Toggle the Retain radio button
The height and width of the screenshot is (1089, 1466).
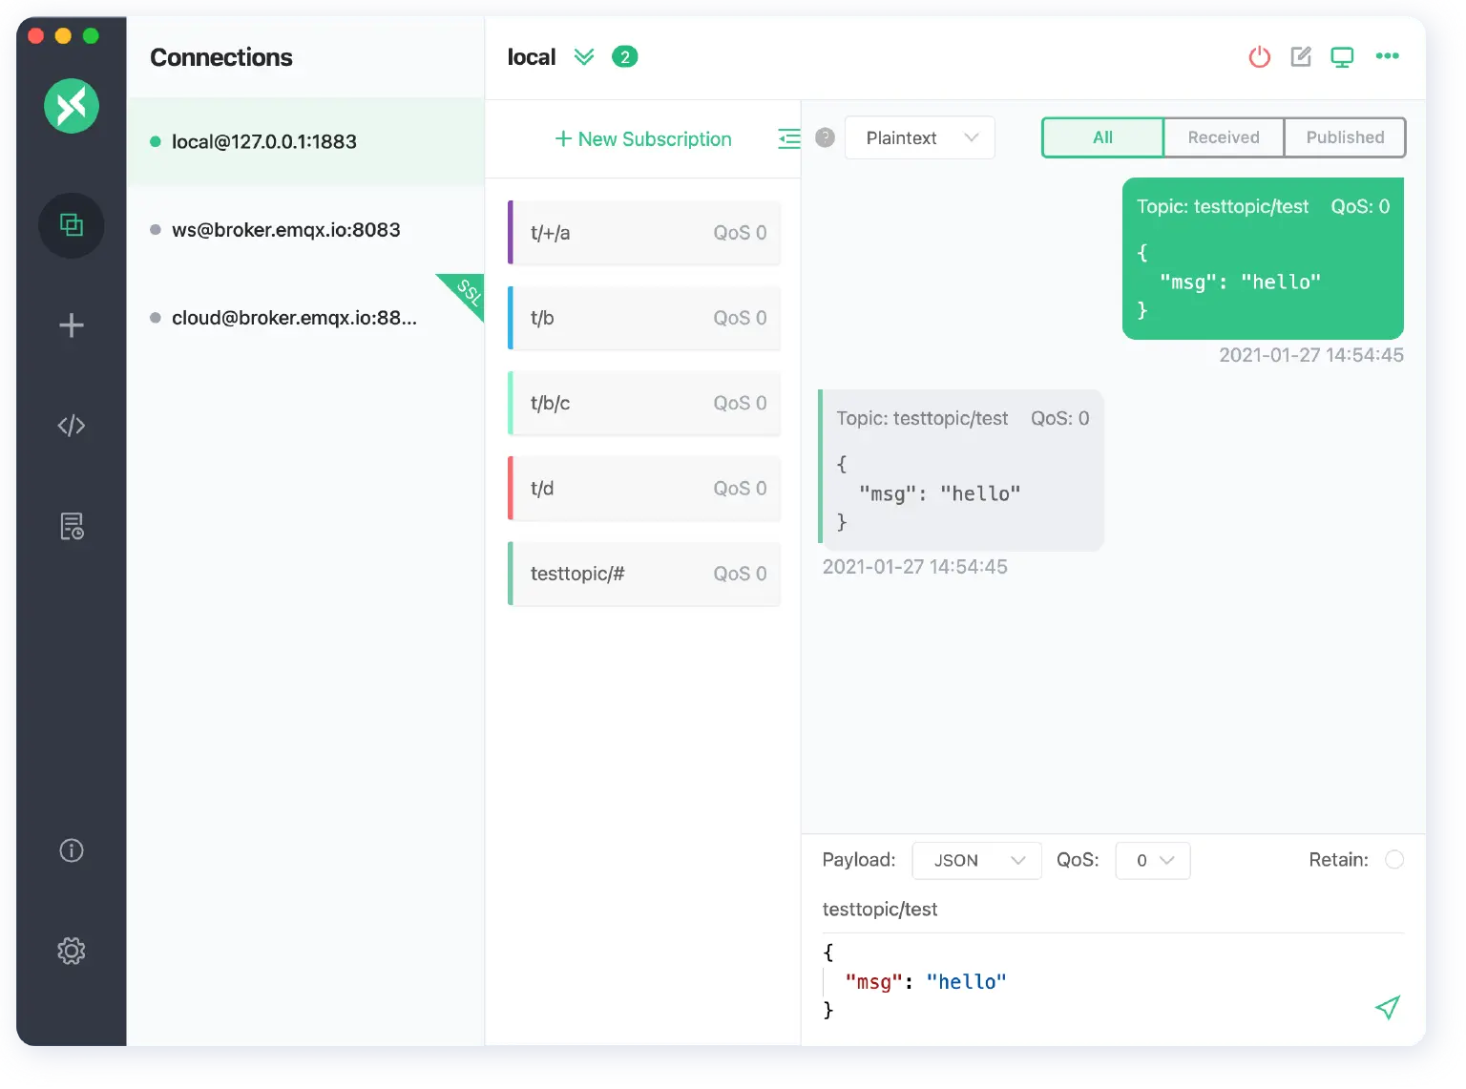click(x=1393, y=860)
